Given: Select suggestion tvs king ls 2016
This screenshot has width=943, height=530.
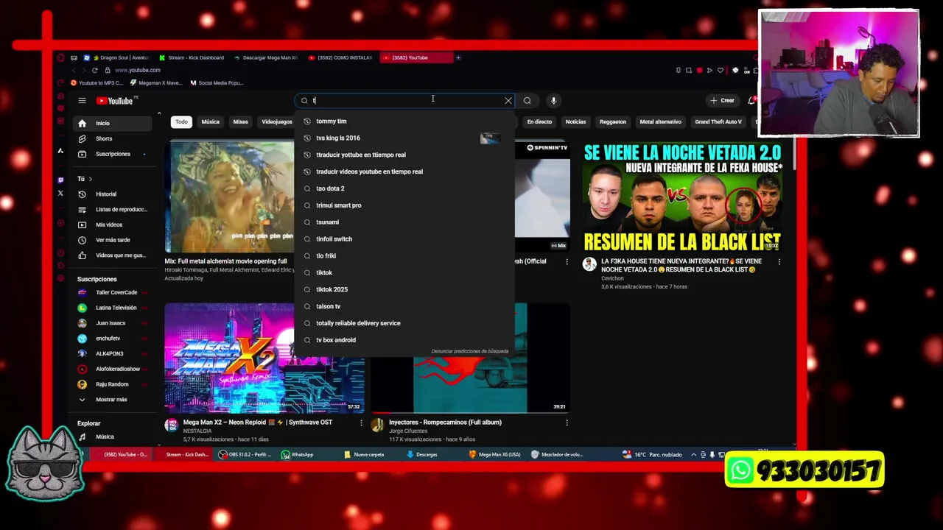Looking at the screenshot, I should (404, 138).
